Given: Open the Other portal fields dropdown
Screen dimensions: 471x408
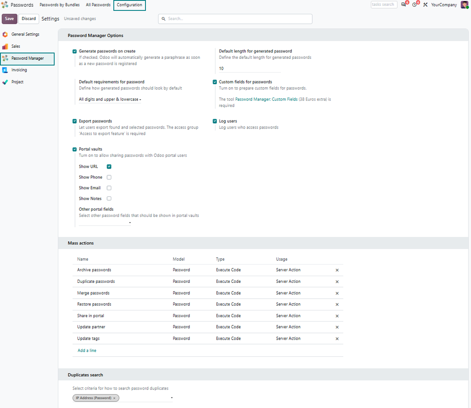Looking at the screenshot, I should [x=105, y=222].
